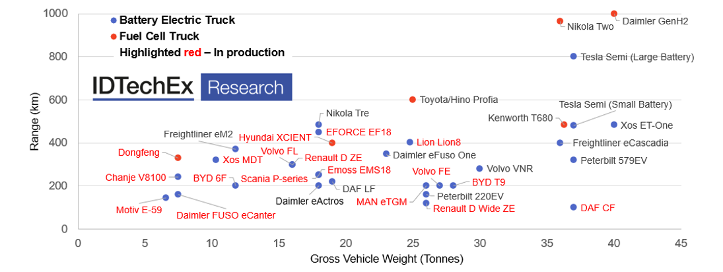Click the Toyota/Hino Profia data point
The height and width of the screenshot is (272, 723).
pos(413,99)
